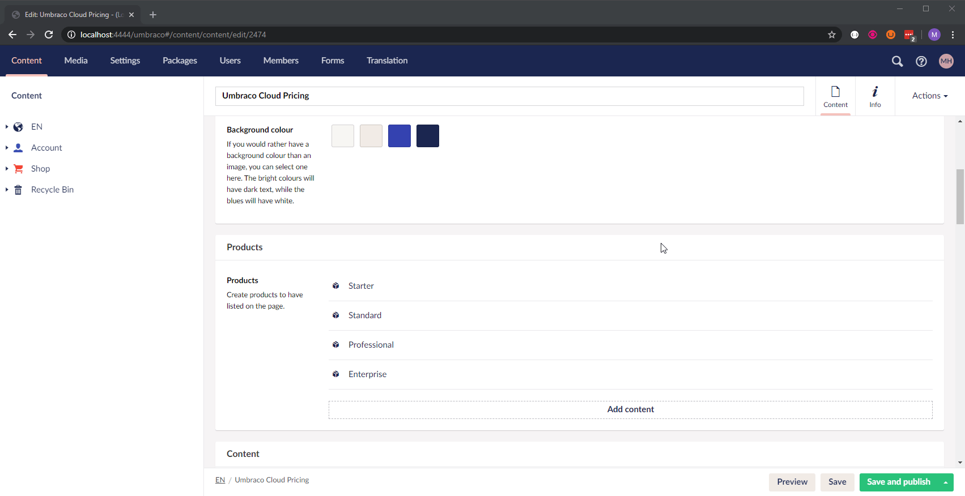
Task: Click the Recycle Bin trash icon
Action: (18, 190)
